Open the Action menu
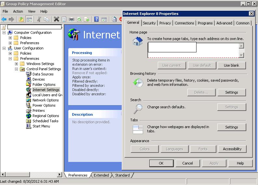The image size is (258, 185). click(18, 11)
